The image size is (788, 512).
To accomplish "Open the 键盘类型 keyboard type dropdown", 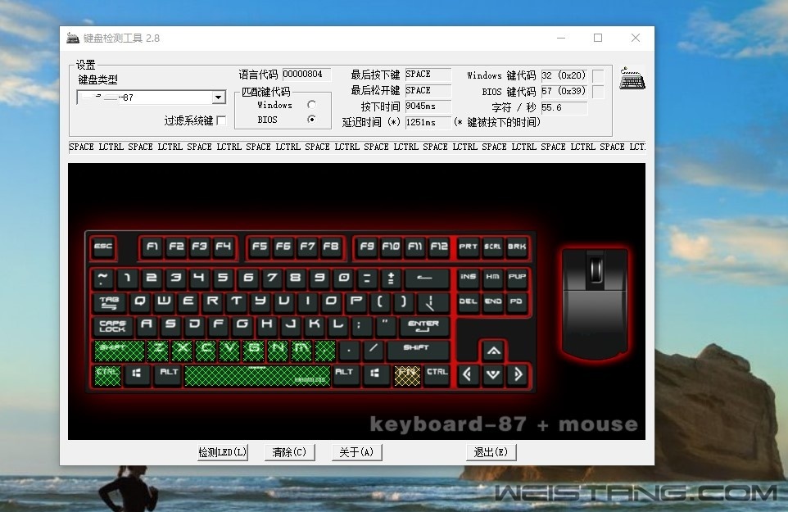I will point(218,97).
